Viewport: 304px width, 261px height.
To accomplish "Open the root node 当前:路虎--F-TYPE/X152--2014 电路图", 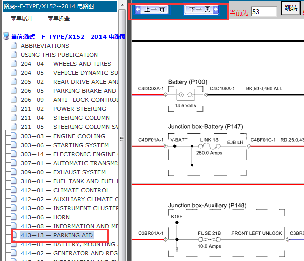I will pos(68,37).
